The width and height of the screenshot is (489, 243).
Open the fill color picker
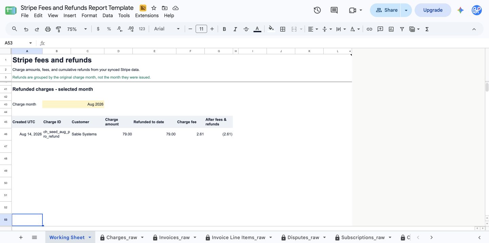271,29
